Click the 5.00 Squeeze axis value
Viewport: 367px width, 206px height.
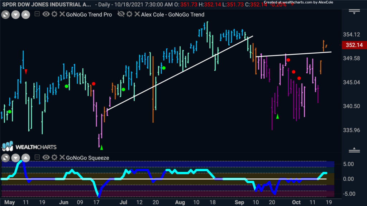(x=348, y=164)
